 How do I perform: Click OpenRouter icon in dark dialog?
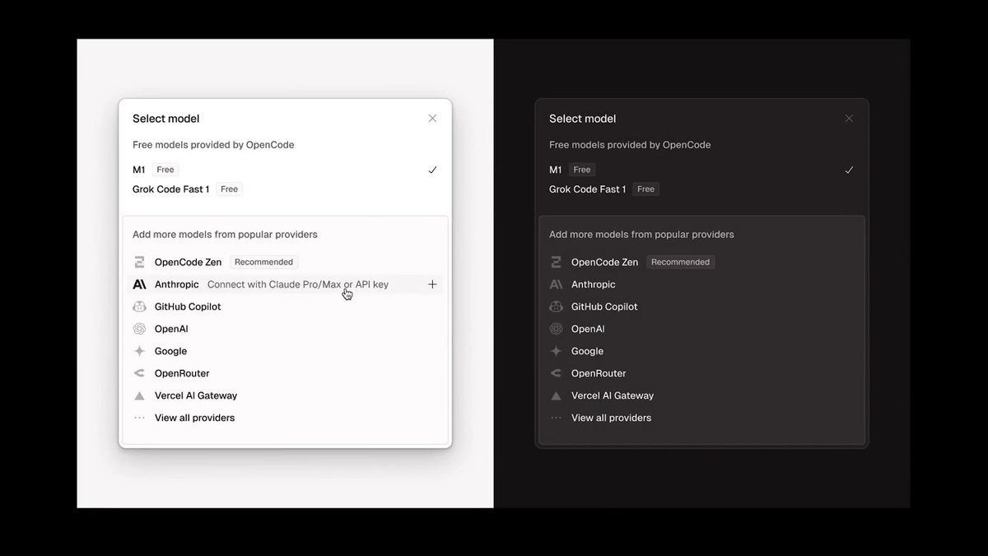(556, 373)
